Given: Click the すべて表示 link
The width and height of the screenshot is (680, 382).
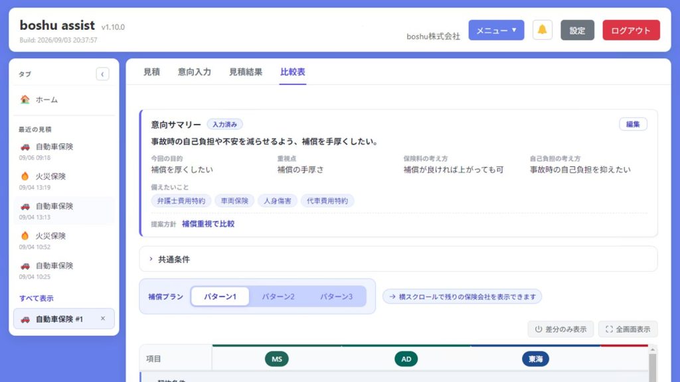Looking at the screenshot, I should (x=37, y=298).
